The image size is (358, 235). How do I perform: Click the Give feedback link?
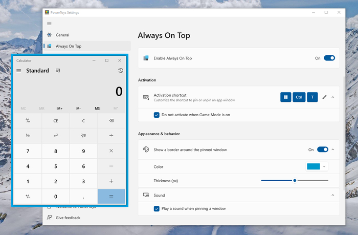(x=68, y=218)
